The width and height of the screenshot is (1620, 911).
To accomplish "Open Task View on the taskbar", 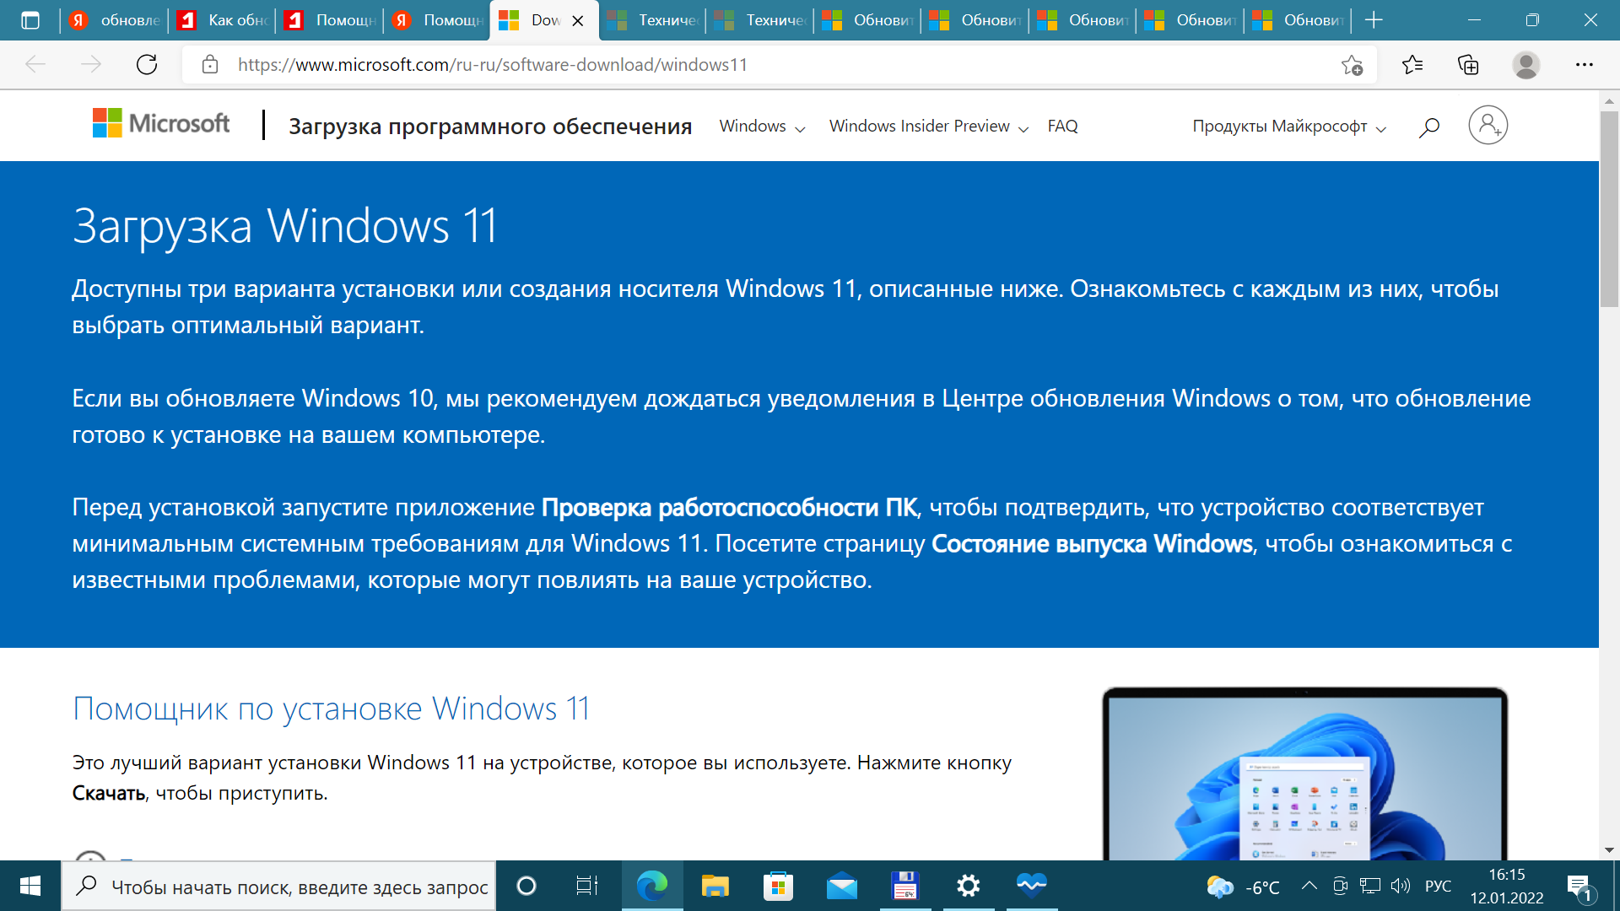I will [586, 886].
